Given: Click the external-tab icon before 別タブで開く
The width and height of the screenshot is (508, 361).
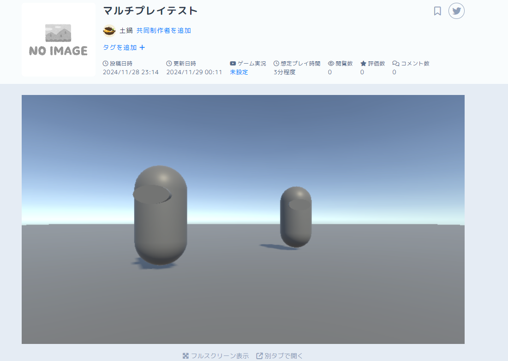Looking at the screenshot, I should [259, 355].
